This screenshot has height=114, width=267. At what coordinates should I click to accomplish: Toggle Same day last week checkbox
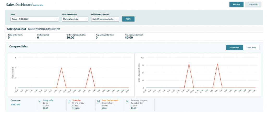click(98, 101)
